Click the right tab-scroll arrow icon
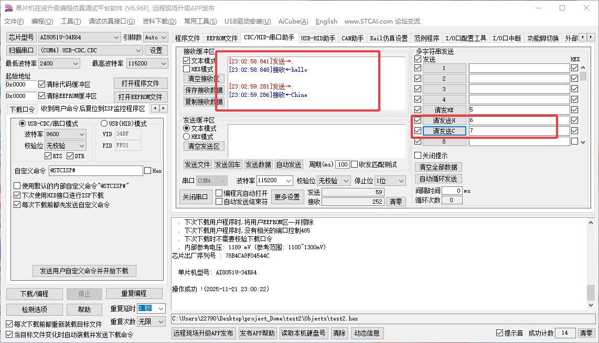This screenshot has height=343, width=599. coord(592,37)
